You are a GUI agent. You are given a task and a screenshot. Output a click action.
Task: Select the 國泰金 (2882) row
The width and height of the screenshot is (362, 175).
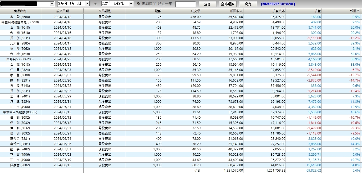tap(181, 165)
